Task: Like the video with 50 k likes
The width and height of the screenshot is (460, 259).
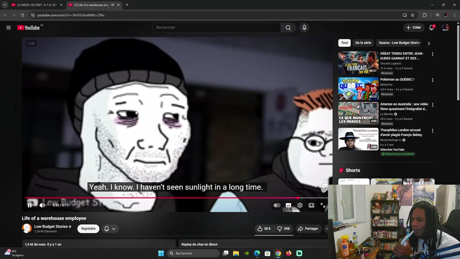Action: pyautogui.click(x=264, y=229)
